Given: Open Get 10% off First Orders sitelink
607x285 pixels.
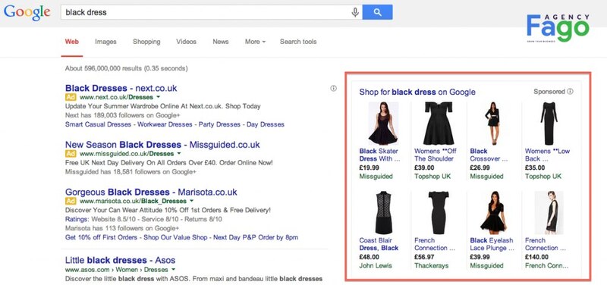Looking at the screenshot, I should pyautogui.click(x=101, y=237).
